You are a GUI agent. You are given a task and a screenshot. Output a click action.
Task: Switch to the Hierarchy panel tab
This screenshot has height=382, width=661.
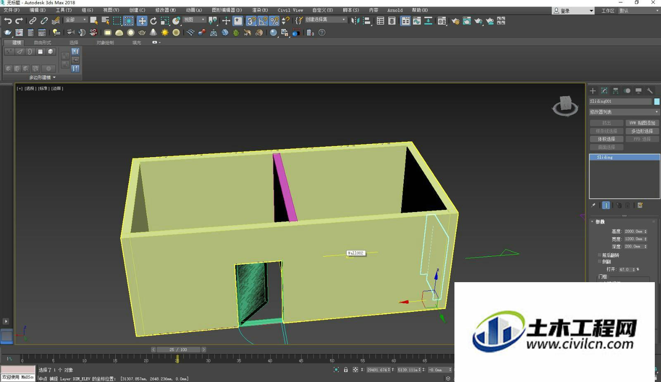pos(616,91)
